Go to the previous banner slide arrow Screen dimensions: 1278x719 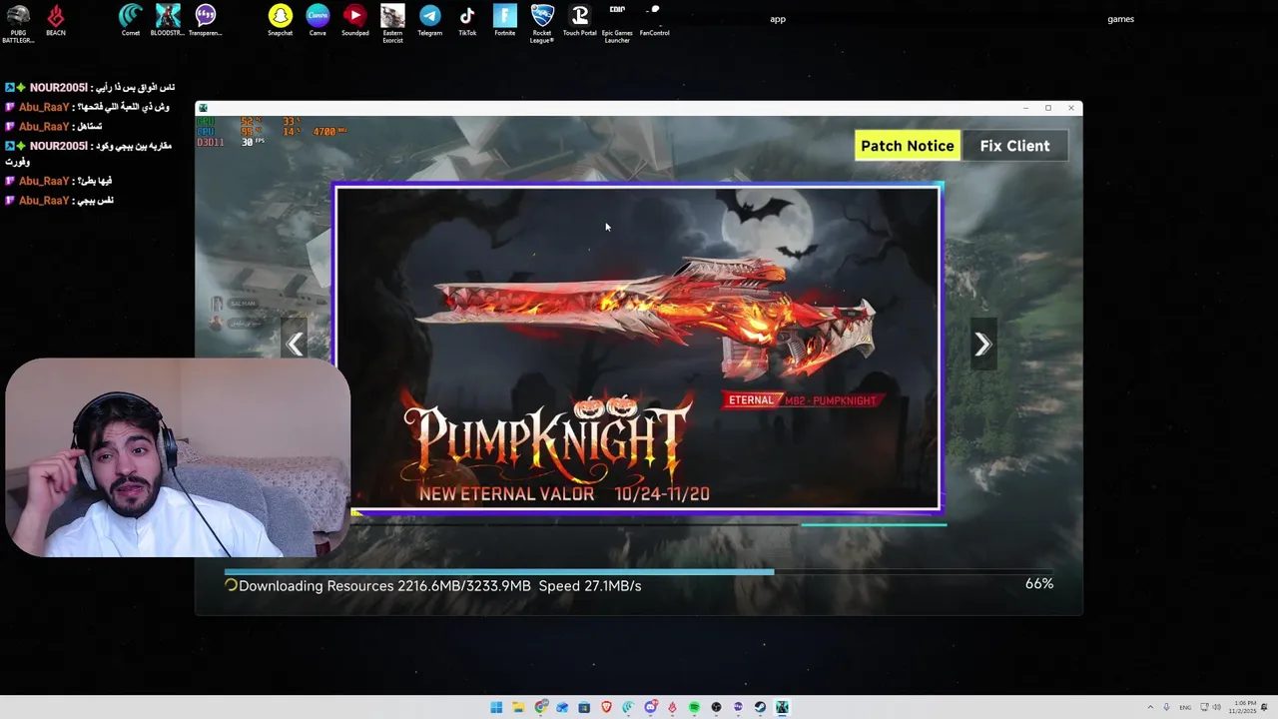295,345
